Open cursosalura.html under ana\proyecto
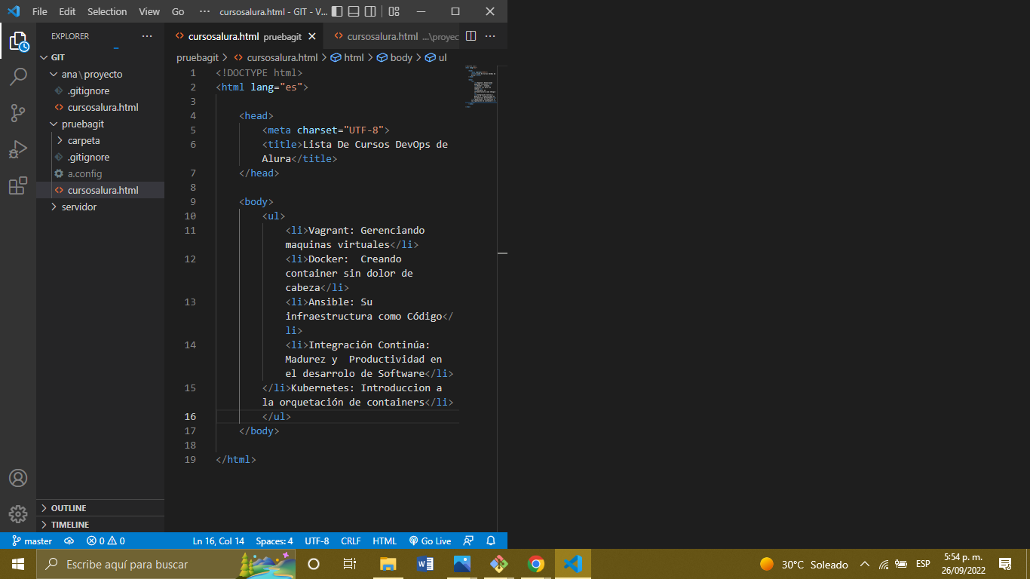The height and width of the screenshot is (579, 1030). pyautogui.click(x=100, y=107)
